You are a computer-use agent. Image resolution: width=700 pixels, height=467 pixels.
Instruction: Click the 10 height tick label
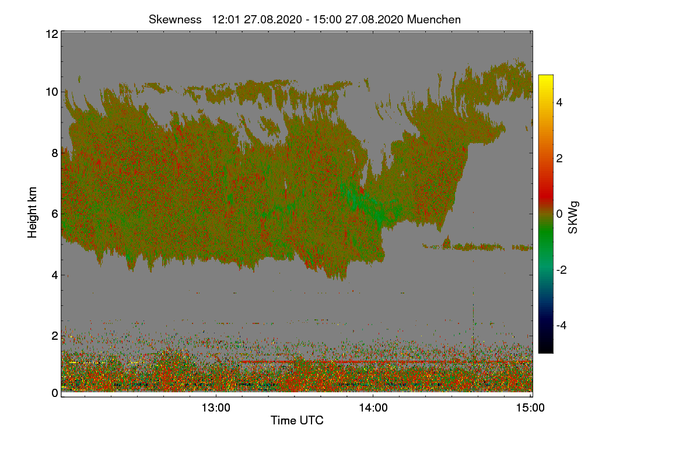[x=51, y=92]
